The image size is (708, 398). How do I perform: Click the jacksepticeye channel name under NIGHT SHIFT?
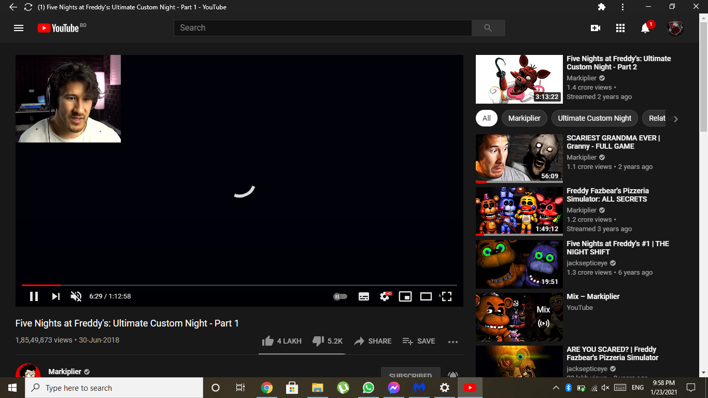click(587, 263)
